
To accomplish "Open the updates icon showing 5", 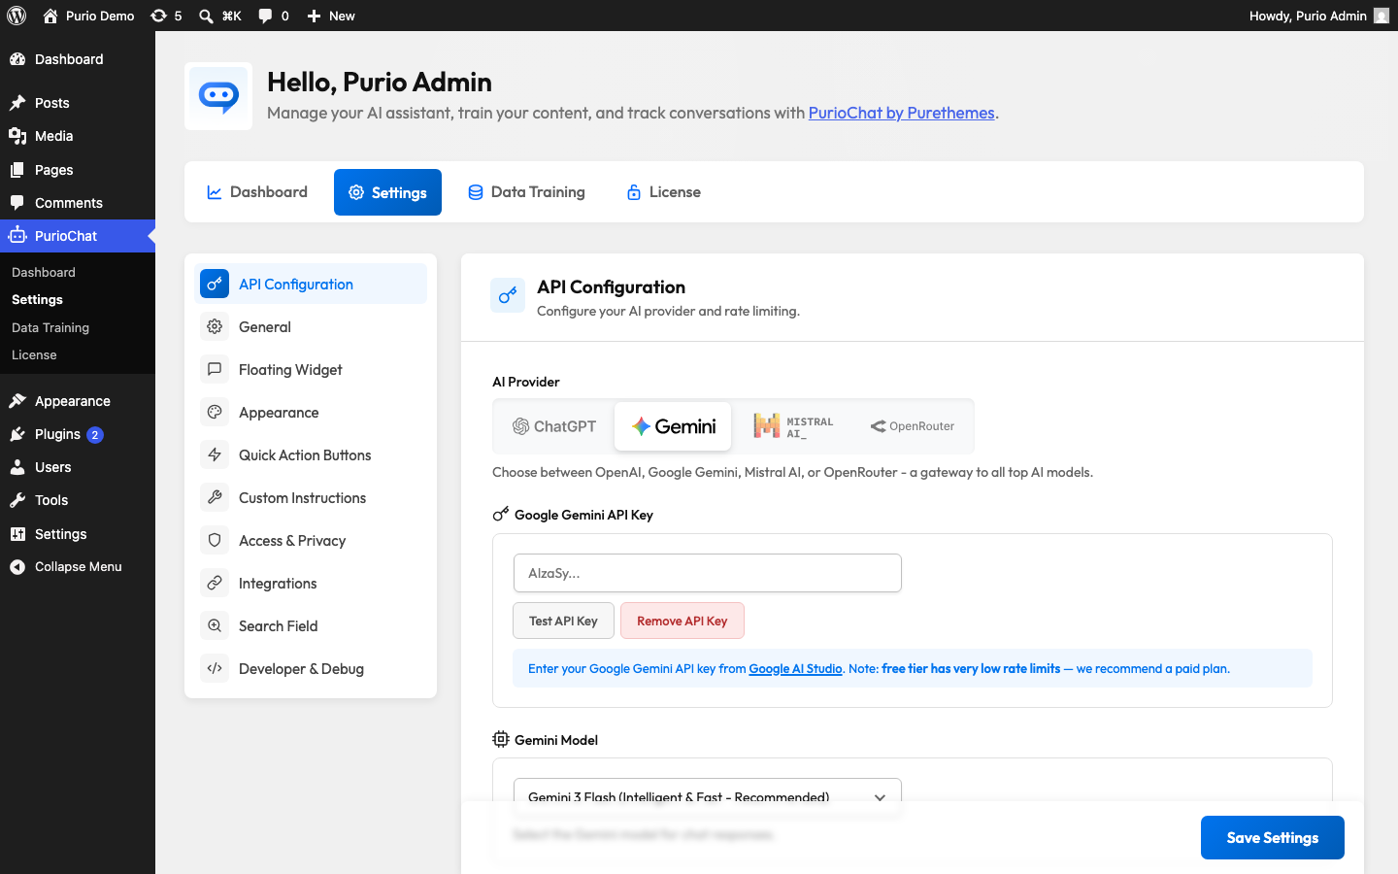I will click(x=158, y=16).
